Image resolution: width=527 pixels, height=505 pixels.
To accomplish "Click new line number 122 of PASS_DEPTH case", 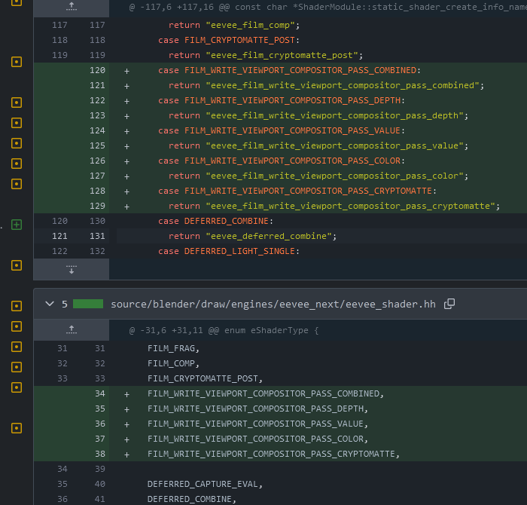I will click(x=97, y=100).
